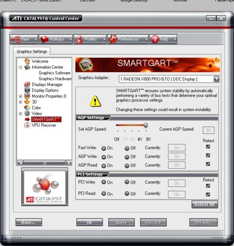The height and width of the screenshot is (246, 234).
Task: Set PCI Write to Off
Action: 127,182
